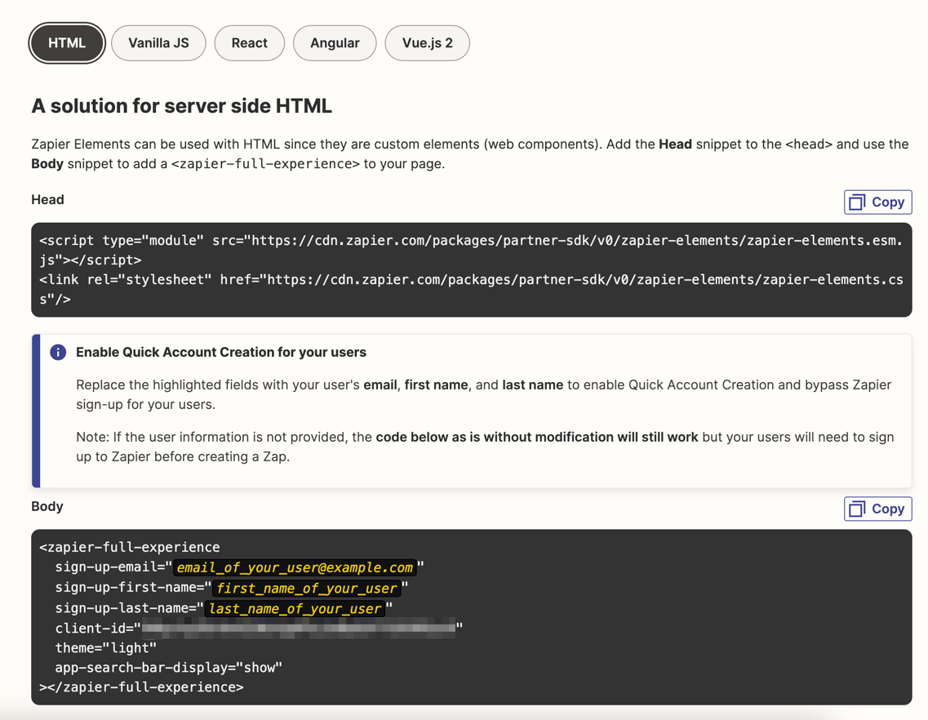Click the theme="light" attribute line
Viewport: 928px width, 720px height.
point(106,648)
